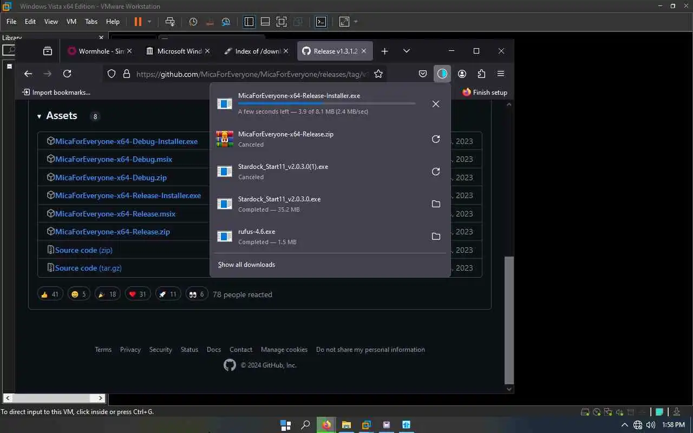Click Firefox reload page button
The width and height of the screenshot is (693, 433).
click(67, 74)
